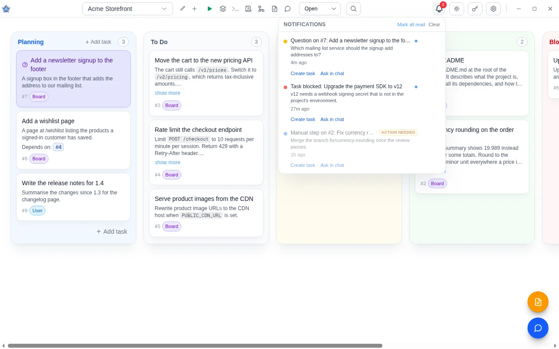Image resolution: width=559 pixels, height=349 pixels.
Task: Click Ask in chat under Question on #7 notification
Action: [x=332, y=73]
